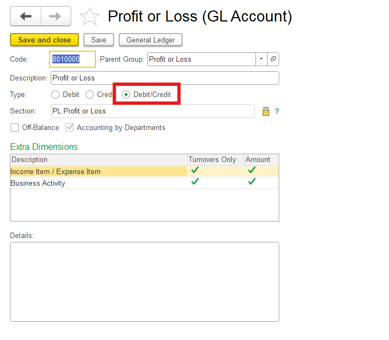Enable the Off-Balance checkbox
Viewport: 389px width, 340px height.
15,128
